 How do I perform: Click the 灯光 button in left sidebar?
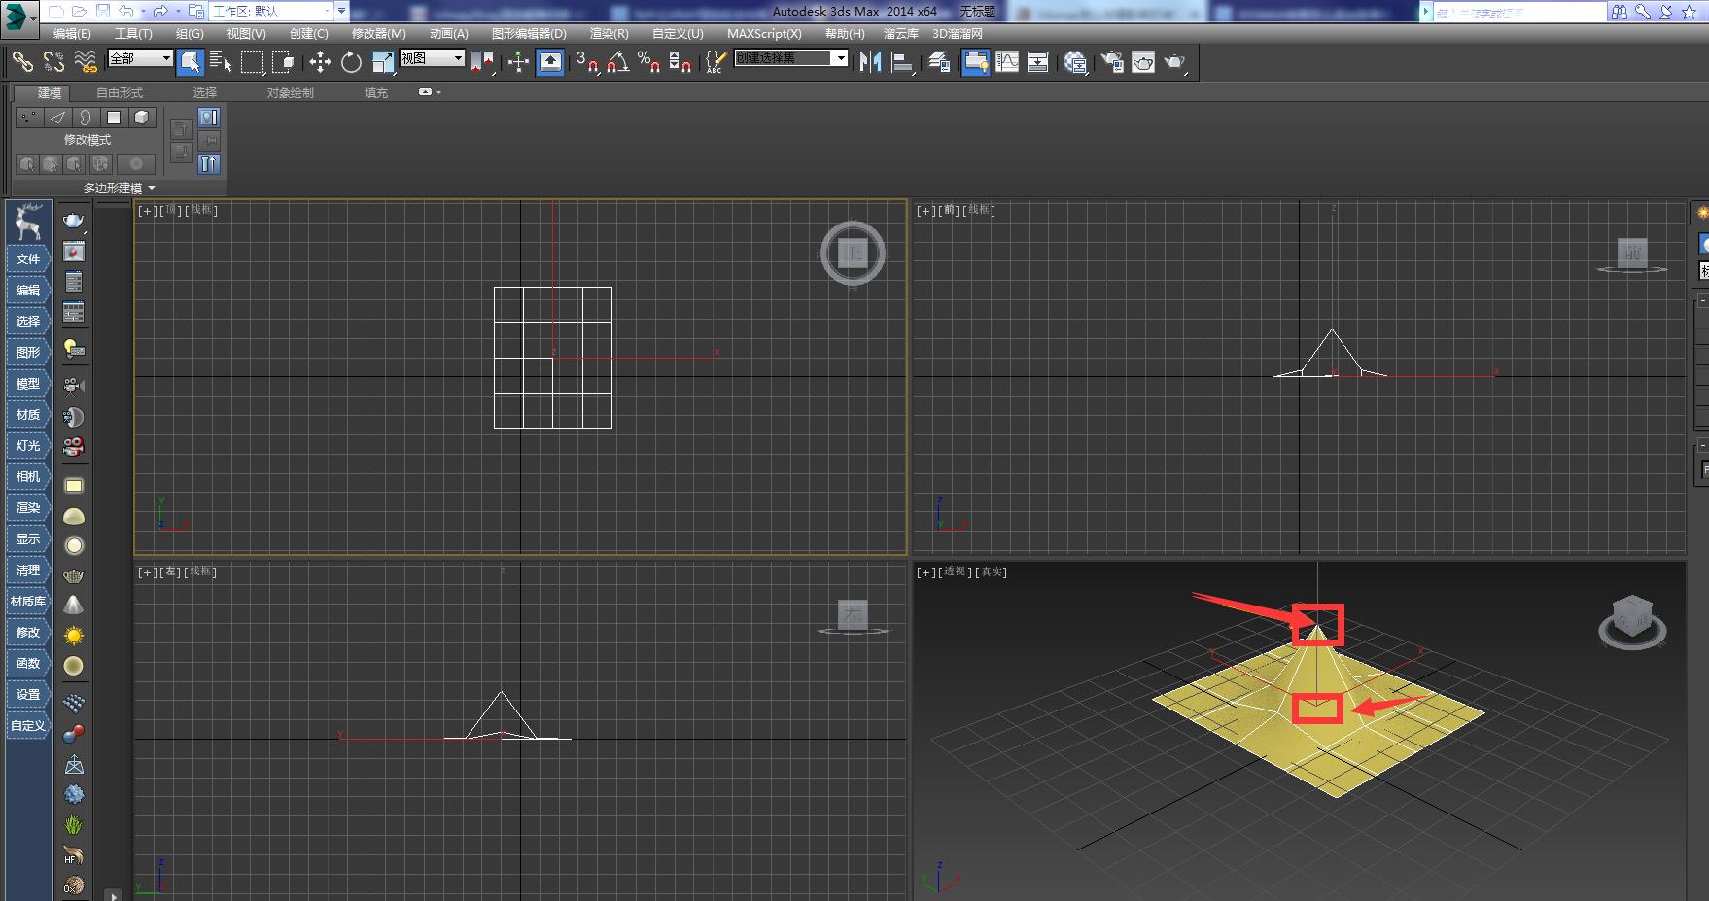(27, 445)
